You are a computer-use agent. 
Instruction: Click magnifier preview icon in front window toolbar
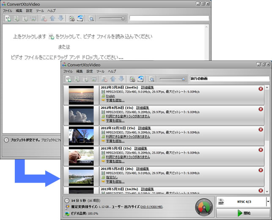151,79
